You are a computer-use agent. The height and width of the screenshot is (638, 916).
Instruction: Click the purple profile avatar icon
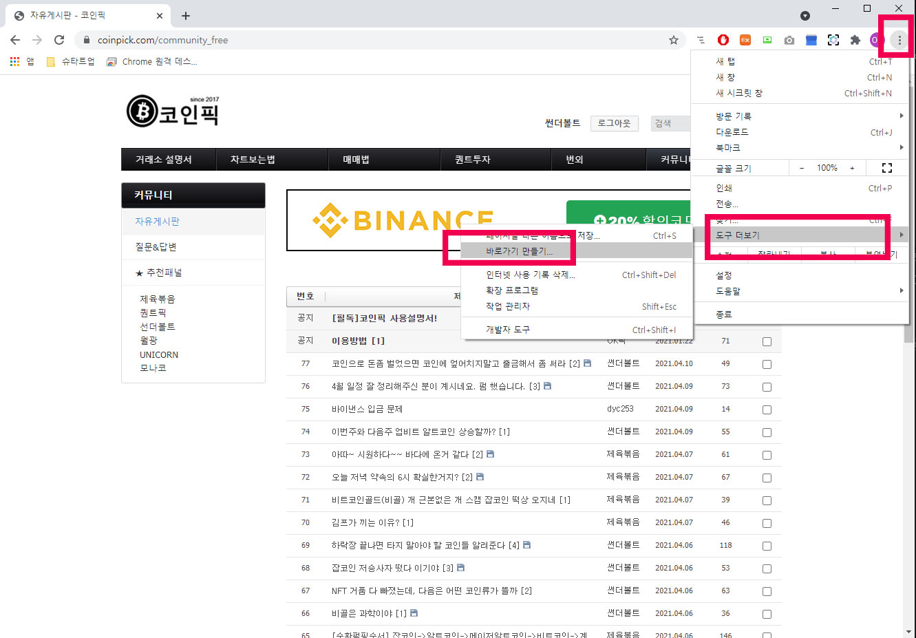coord(877,40)
